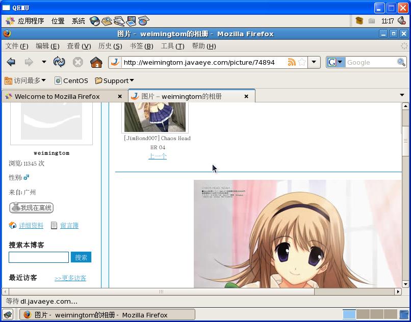Expand the Support bookmarks folder

(x=114, y=81)
